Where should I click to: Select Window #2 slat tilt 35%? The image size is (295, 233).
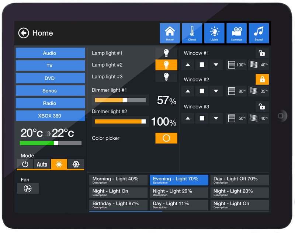258,91
